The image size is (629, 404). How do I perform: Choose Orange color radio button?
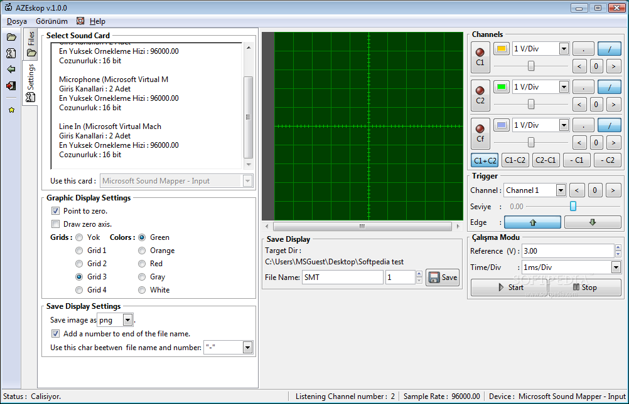tap(142, 251)
